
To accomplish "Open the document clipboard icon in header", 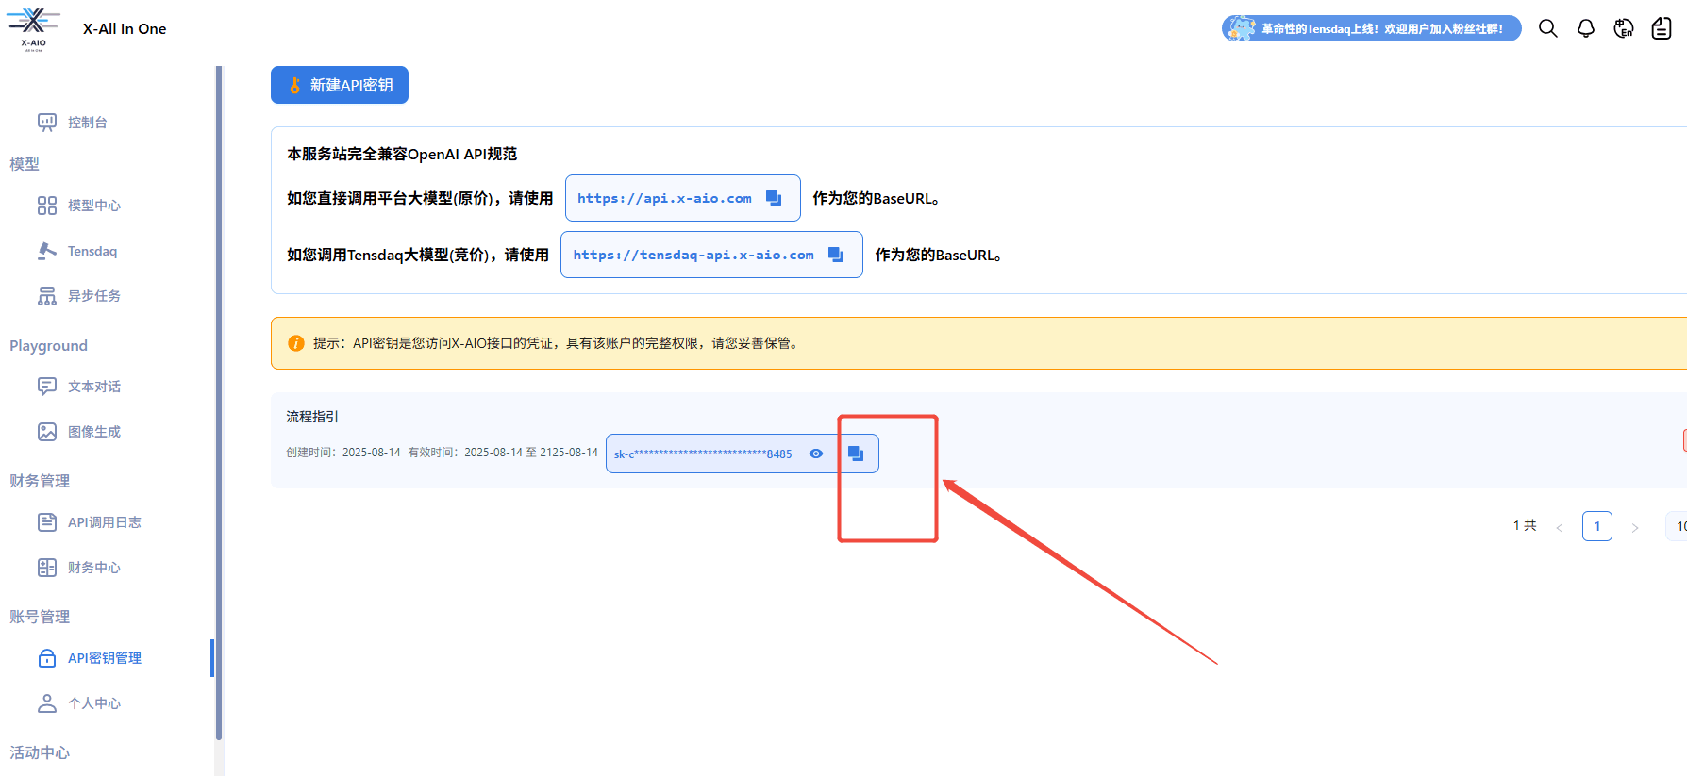I will click(1661, 28).
